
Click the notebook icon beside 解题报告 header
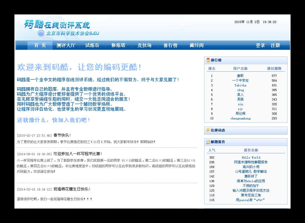pos(208,142)
